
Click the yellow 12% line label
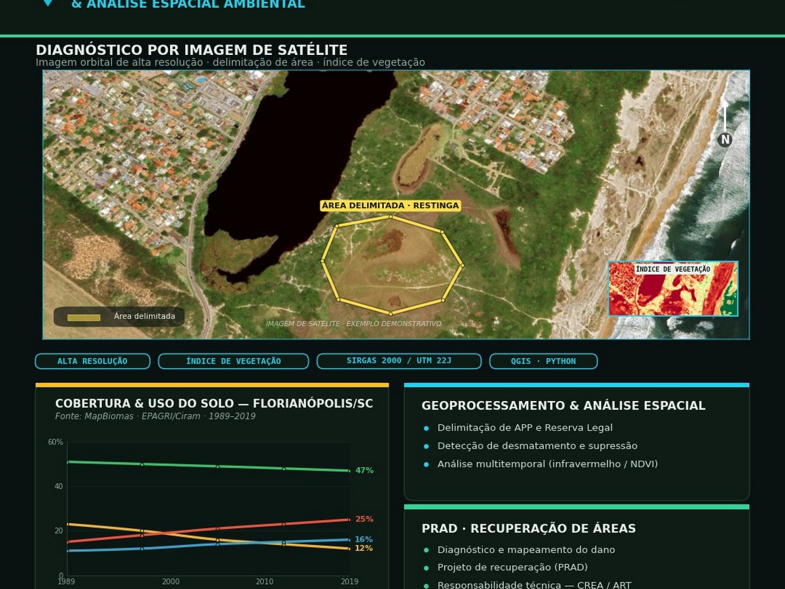(x=364, y=548)
